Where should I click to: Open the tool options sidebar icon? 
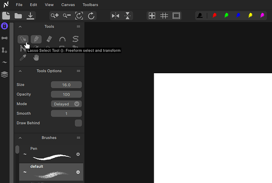coord(4,50)
